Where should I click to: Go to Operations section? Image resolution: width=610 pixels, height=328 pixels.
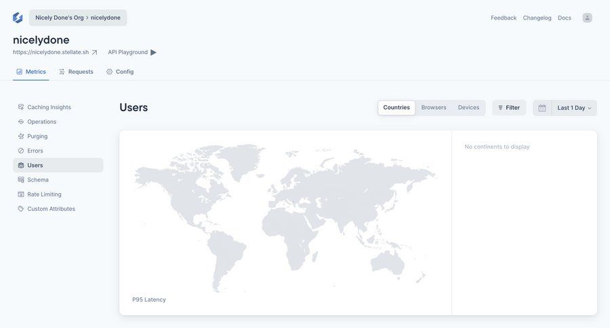pyautogui.click(x=58, y=122)
